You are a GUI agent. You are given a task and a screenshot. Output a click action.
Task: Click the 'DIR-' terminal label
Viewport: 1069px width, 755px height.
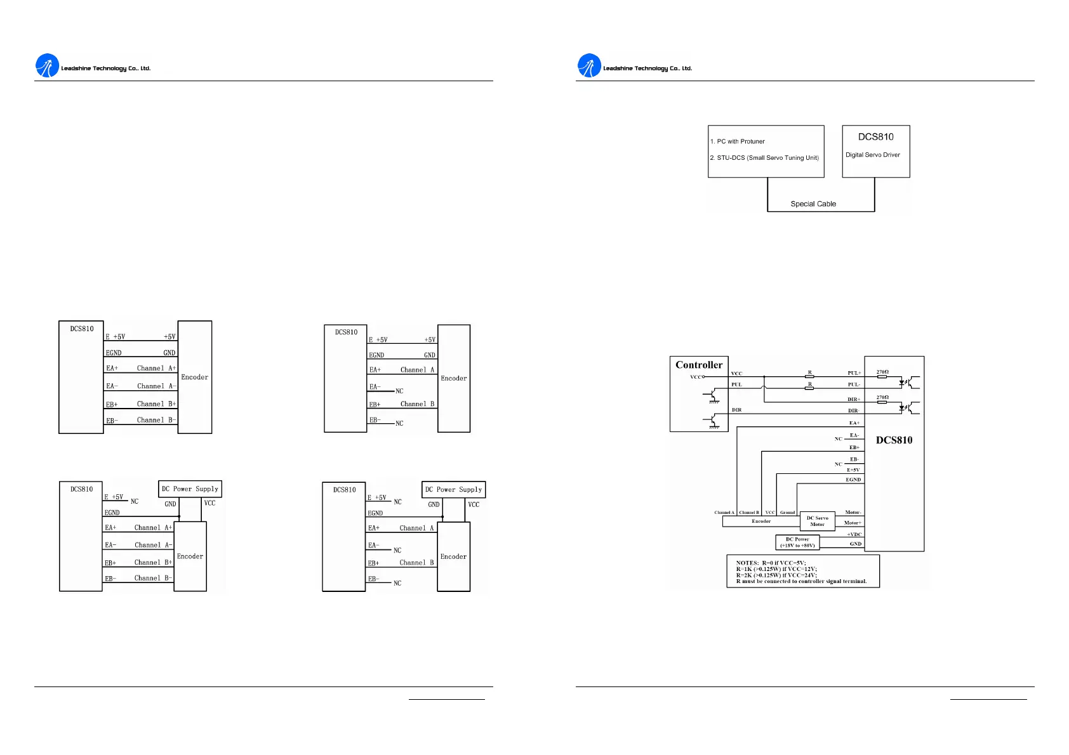tap(854, 411)
